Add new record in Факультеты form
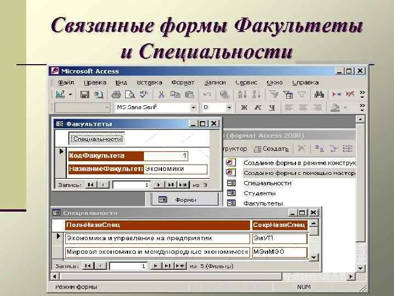Screen dimensions: 394x296 click(x=183, y=185)
